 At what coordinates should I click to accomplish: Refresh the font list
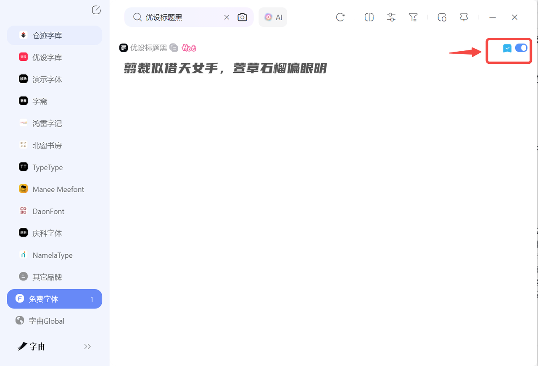(x=340, y=17)
